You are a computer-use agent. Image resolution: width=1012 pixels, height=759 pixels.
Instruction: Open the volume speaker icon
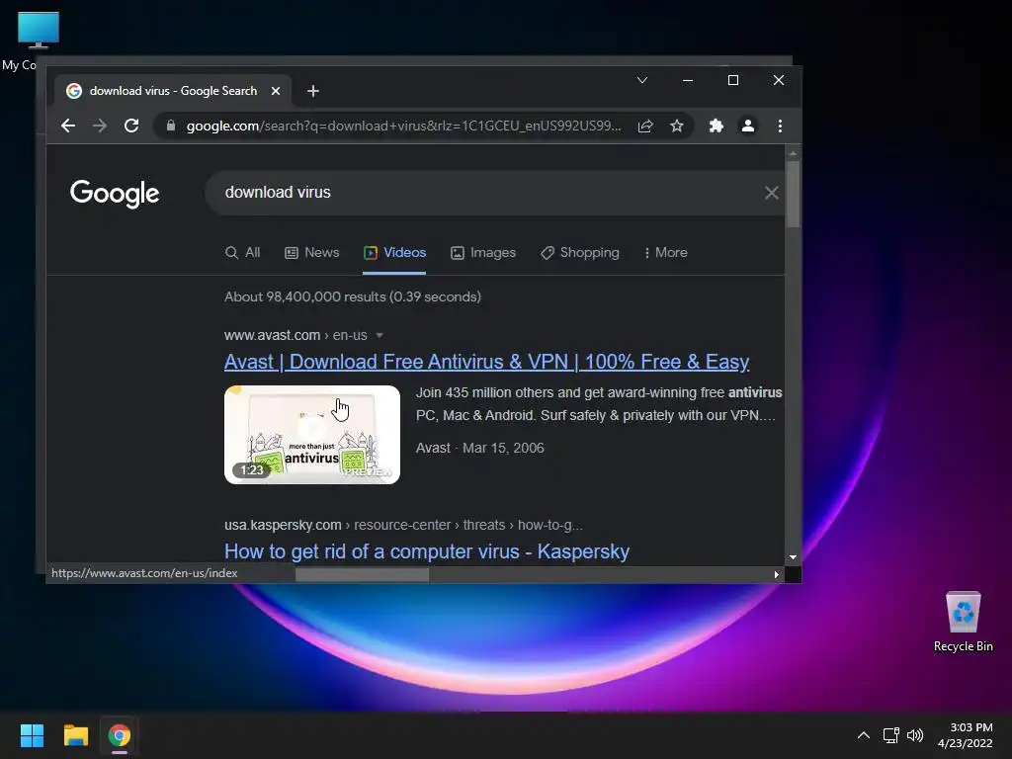915,735
